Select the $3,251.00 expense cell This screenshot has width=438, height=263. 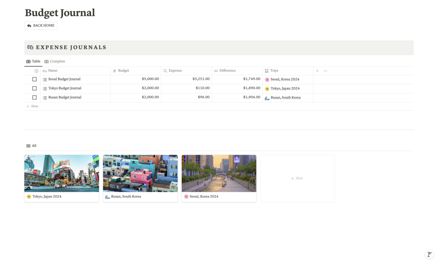click(x=187, y=79)
